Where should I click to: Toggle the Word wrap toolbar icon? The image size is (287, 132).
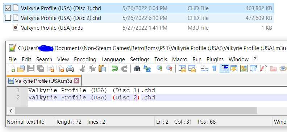click(204, 69)
